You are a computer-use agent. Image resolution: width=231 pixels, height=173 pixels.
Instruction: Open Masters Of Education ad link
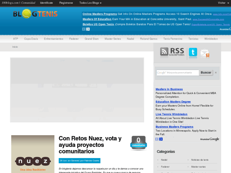pos(97,19)
